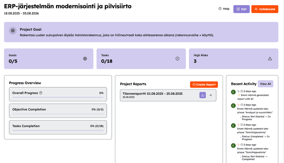Click the Tasks card checkmark icon
Viewport: 284px width, 163px height.
(177, 59)
